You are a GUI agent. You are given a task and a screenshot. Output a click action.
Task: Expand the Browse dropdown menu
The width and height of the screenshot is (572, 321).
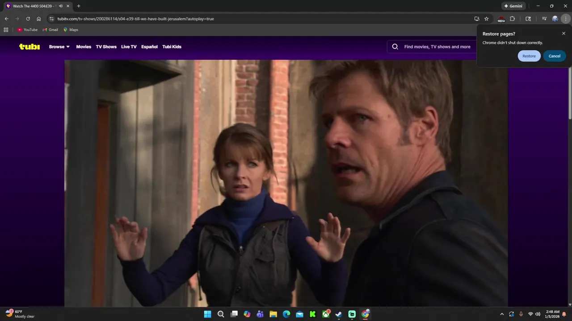pyautogui.click(x=59, y=46)
